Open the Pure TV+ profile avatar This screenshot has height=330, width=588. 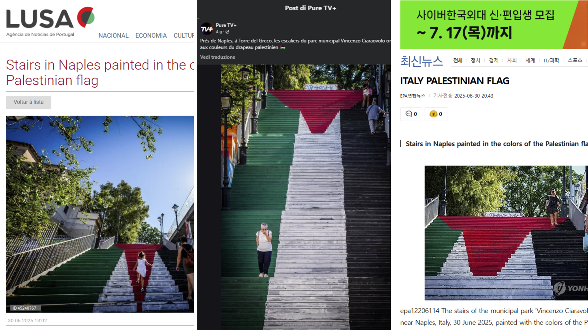point(207,29)
